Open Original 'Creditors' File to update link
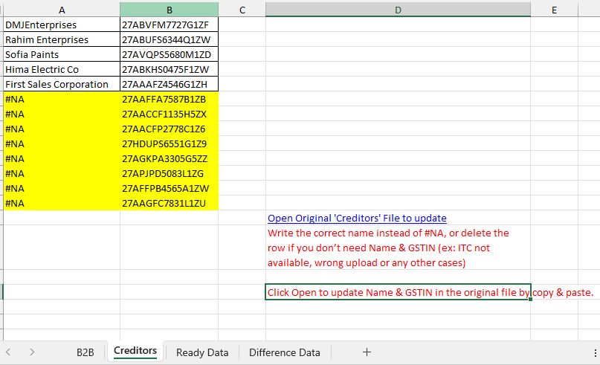Viewport: 600px width, 365px height. point(357,219)
